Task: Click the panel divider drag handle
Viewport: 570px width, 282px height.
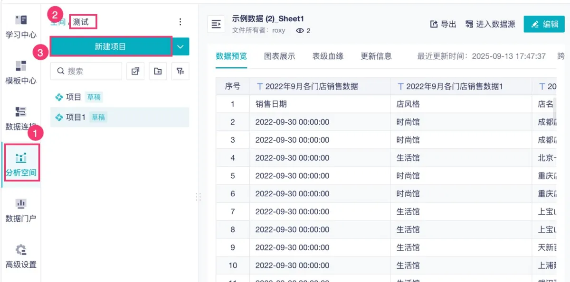Action: 198,197
